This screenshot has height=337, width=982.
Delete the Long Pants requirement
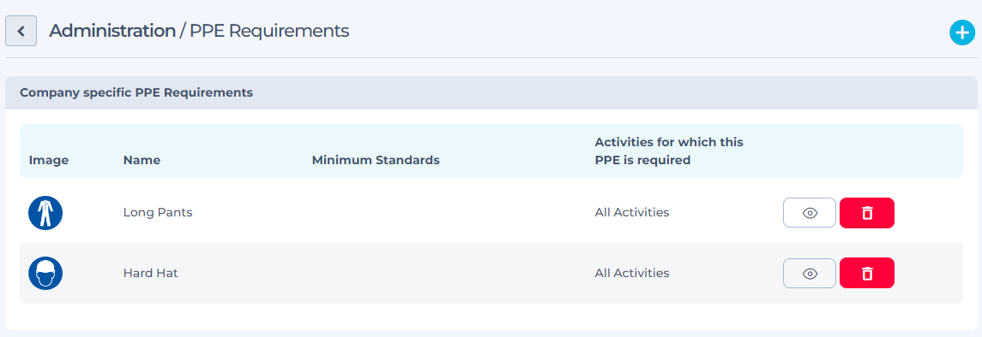(x=867, y=213)
